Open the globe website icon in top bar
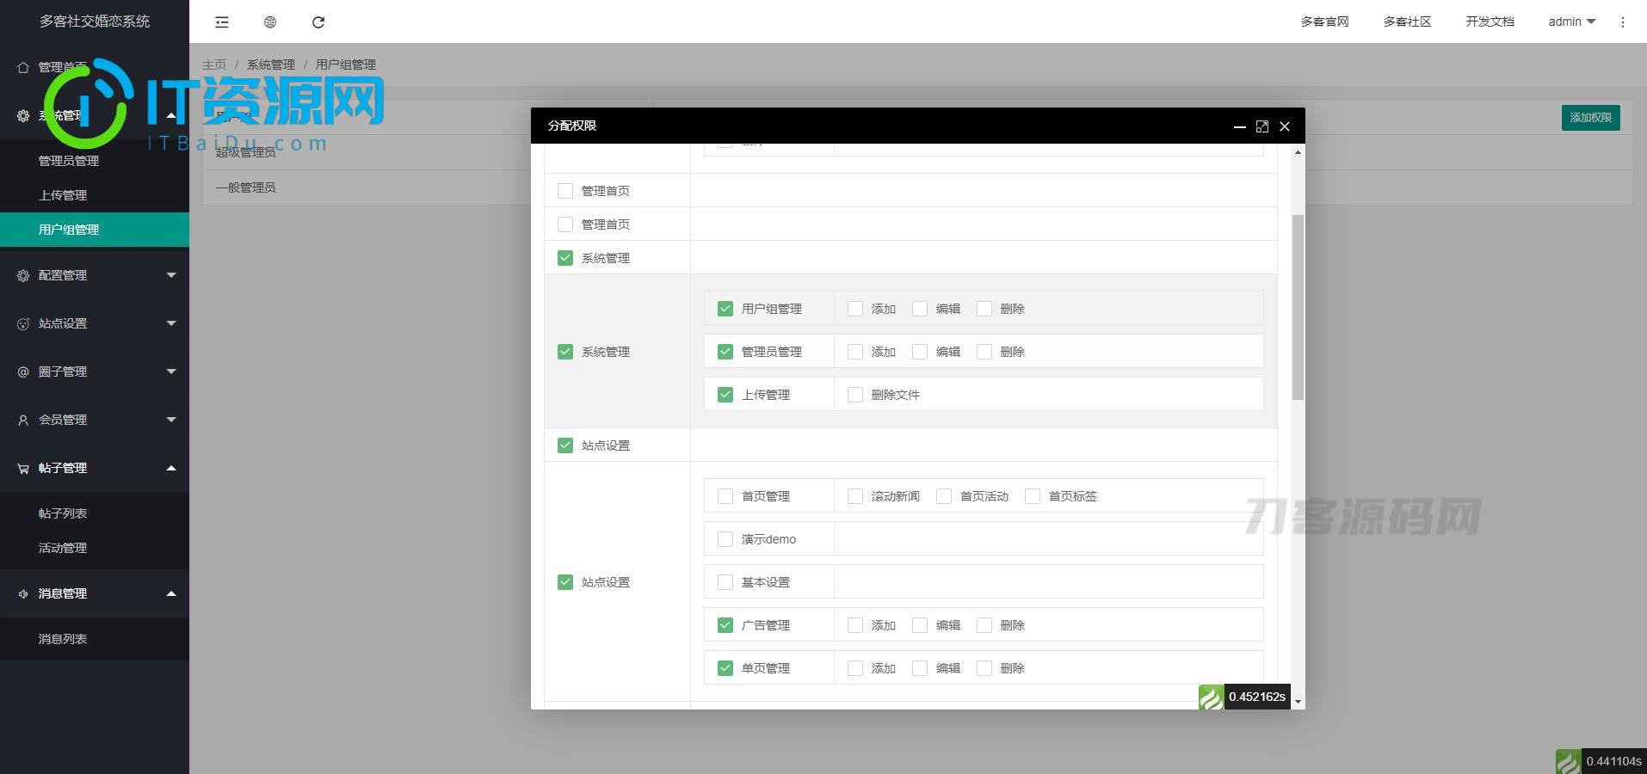Viewport: 1647px width, 774px height. click(270, 22)
